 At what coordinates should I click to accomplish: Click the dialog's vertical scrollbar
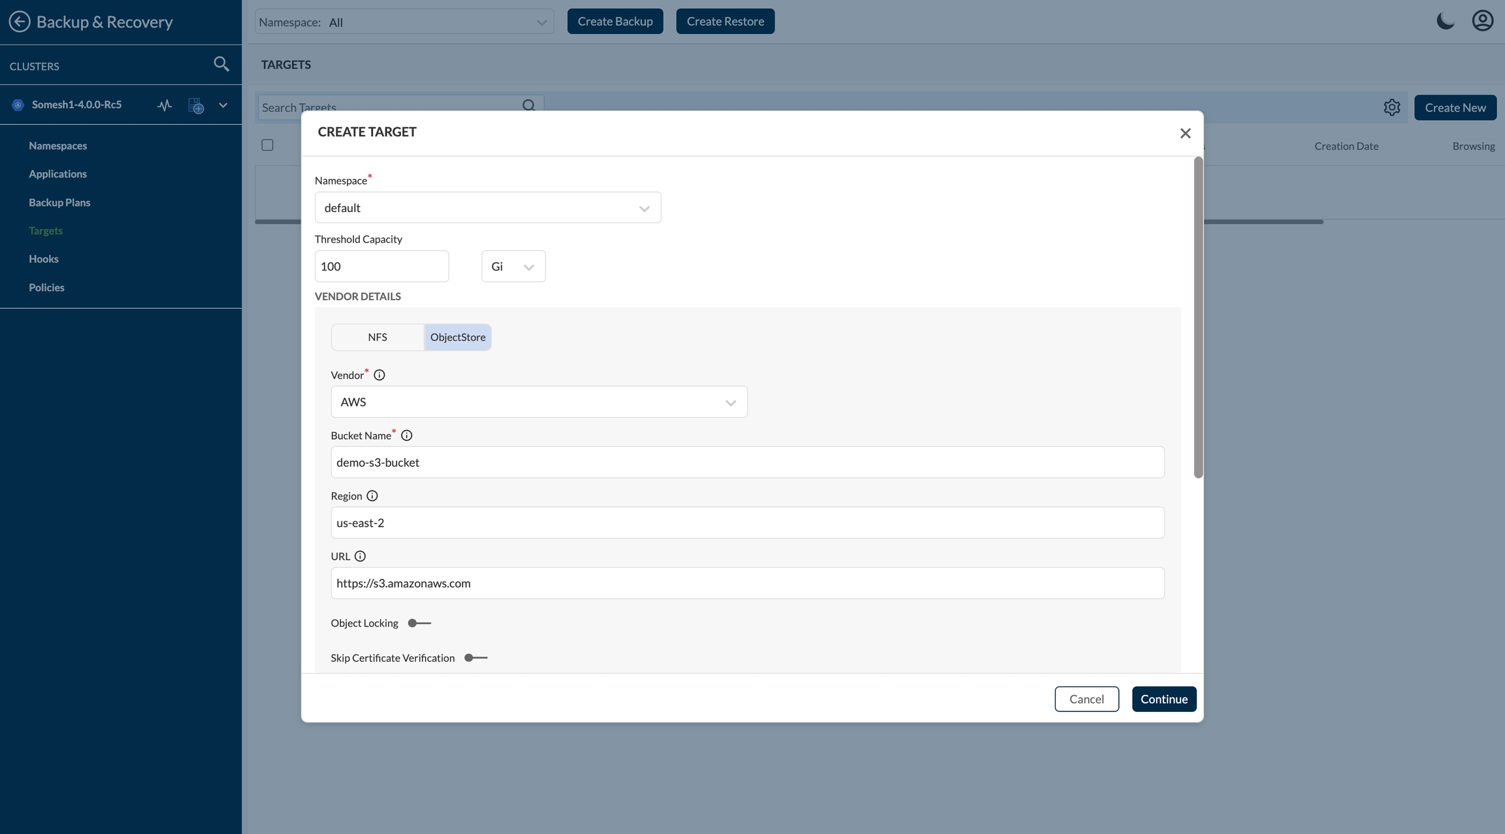point(1197,318)
